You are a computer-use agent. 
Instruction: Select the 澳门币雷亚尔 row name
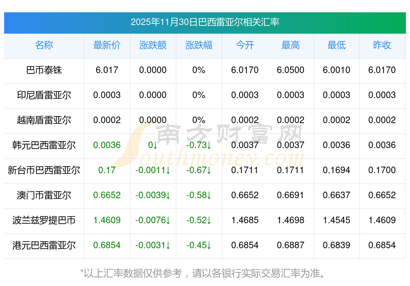coord(44,195)
